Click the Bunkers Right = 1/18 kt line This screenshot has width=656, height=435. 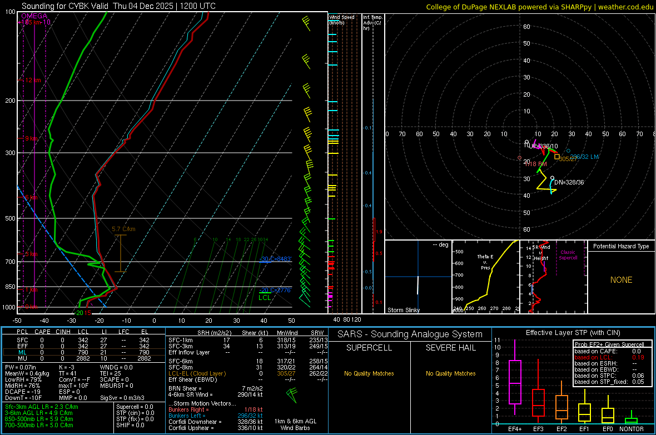click(216, 409)
